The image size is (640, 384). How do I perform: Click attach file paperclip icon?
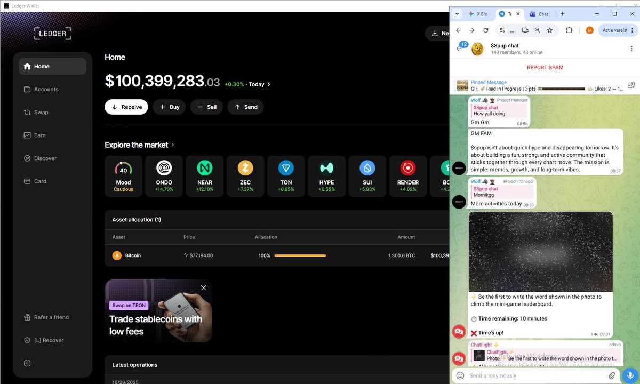click(x=612, y=375)
